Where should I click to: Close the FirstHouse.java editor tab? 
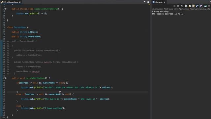pos(20,2)
